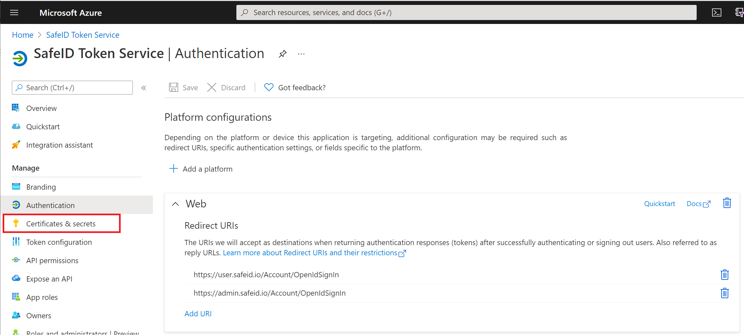
Task: Open the Azure portal hamburger menu
Action: pyautogui.click(x=14, y=13)
